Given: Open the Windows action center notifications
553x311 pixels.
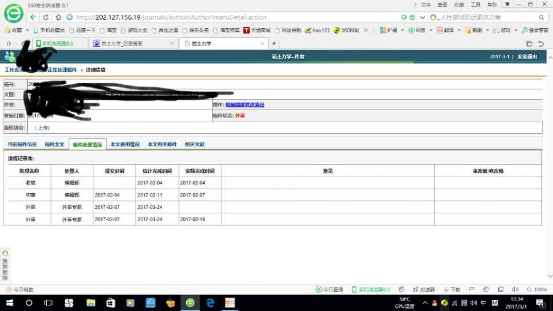Looking at the screenshot, I should pos(540,303).
